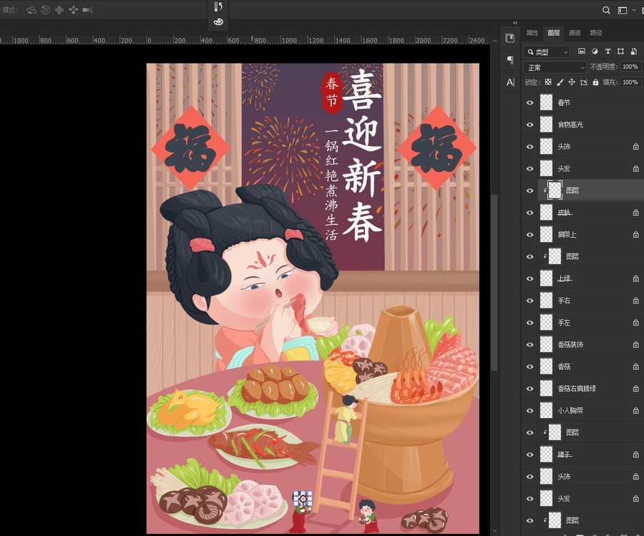Click the lock all padlock icon
Viewport: 644px width, 536px height.
[x=595, y=82]
